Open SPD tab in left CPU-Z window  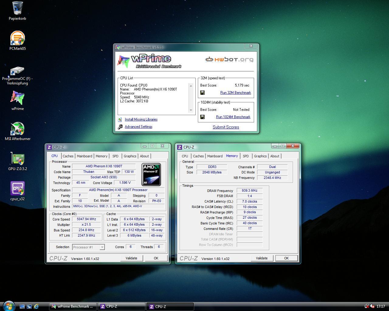click(115, 156)
